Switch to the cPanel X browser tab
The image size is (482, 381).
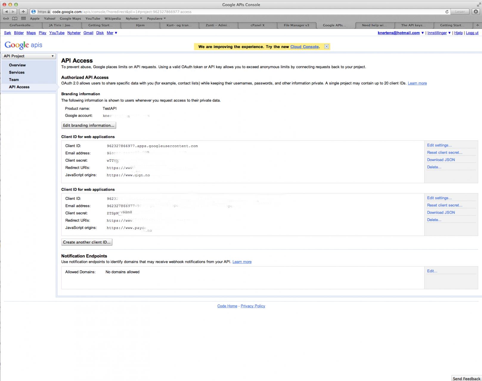pos(257,25)
